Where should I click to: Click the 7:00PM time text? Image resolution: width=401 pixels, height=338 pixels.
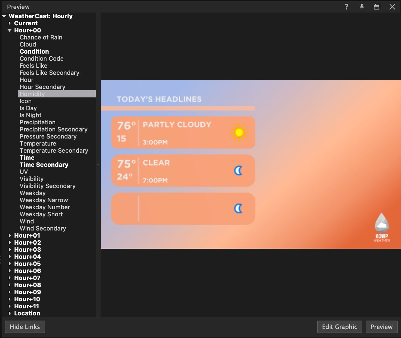coord(155,180)
